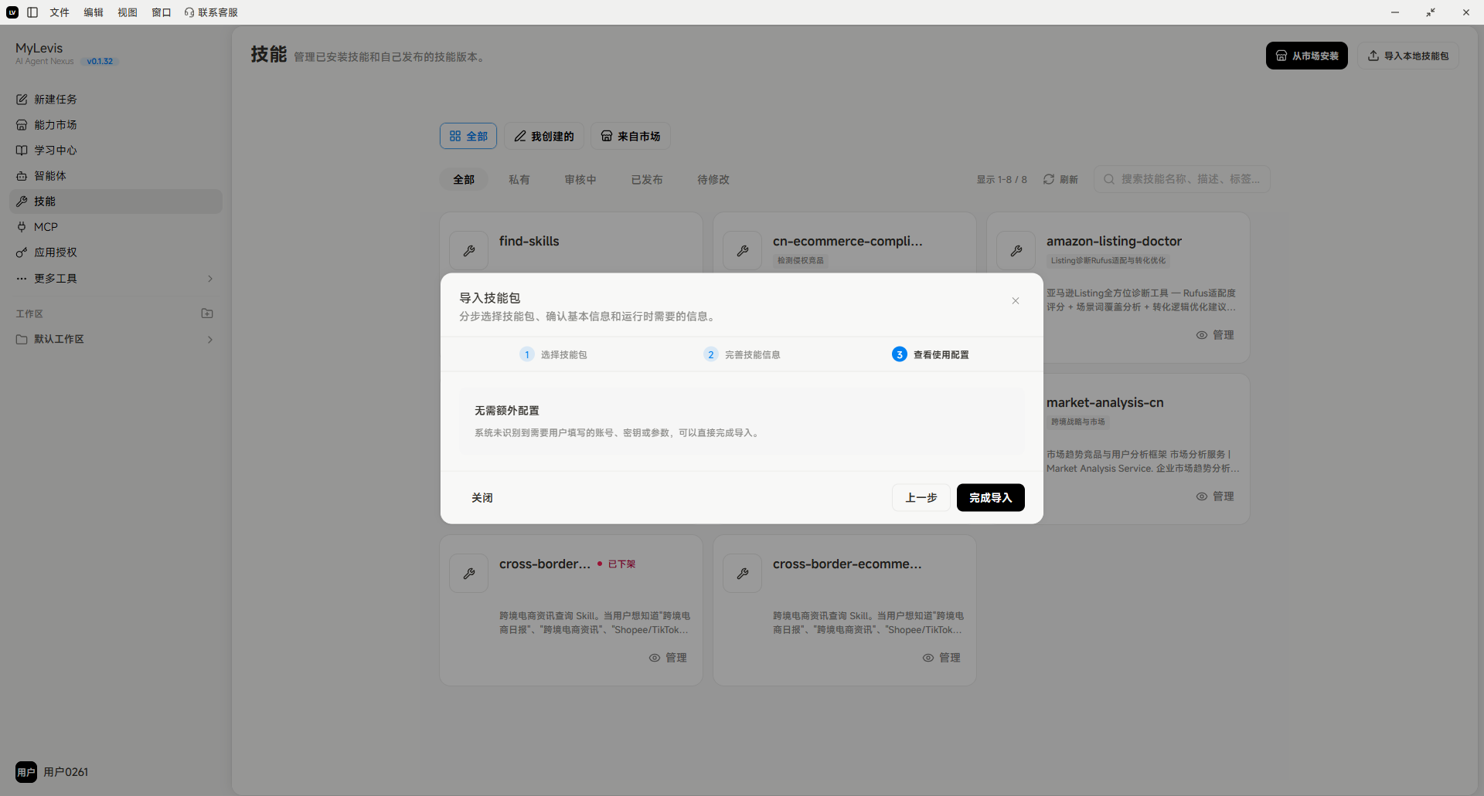Click 从市场安装 button

pyautogui.click(x=1307, y=56)
